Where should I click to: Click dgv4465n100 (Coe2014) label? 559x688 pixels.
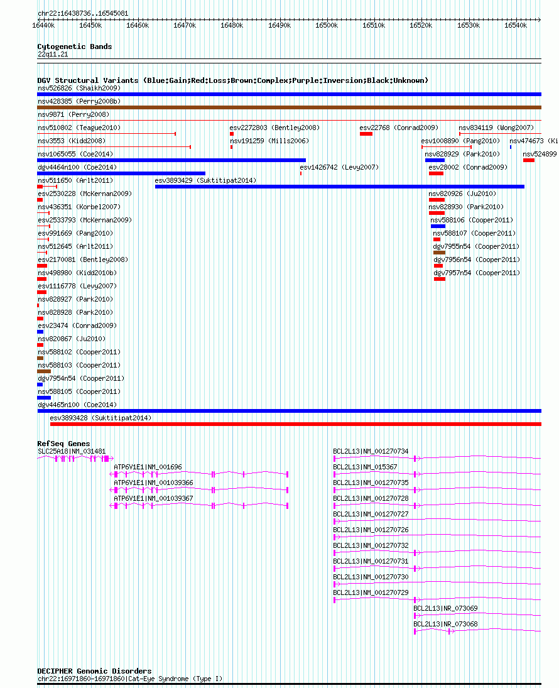[77, 404]
